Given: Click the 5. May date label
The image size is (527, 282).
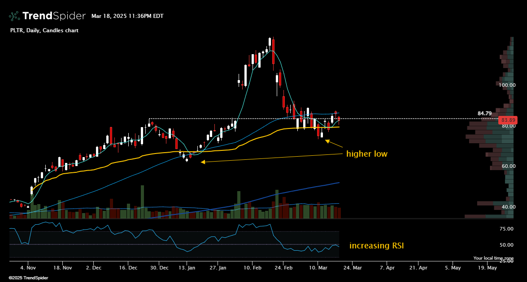Looking at the screenshot, I should [x=453, y=268].
